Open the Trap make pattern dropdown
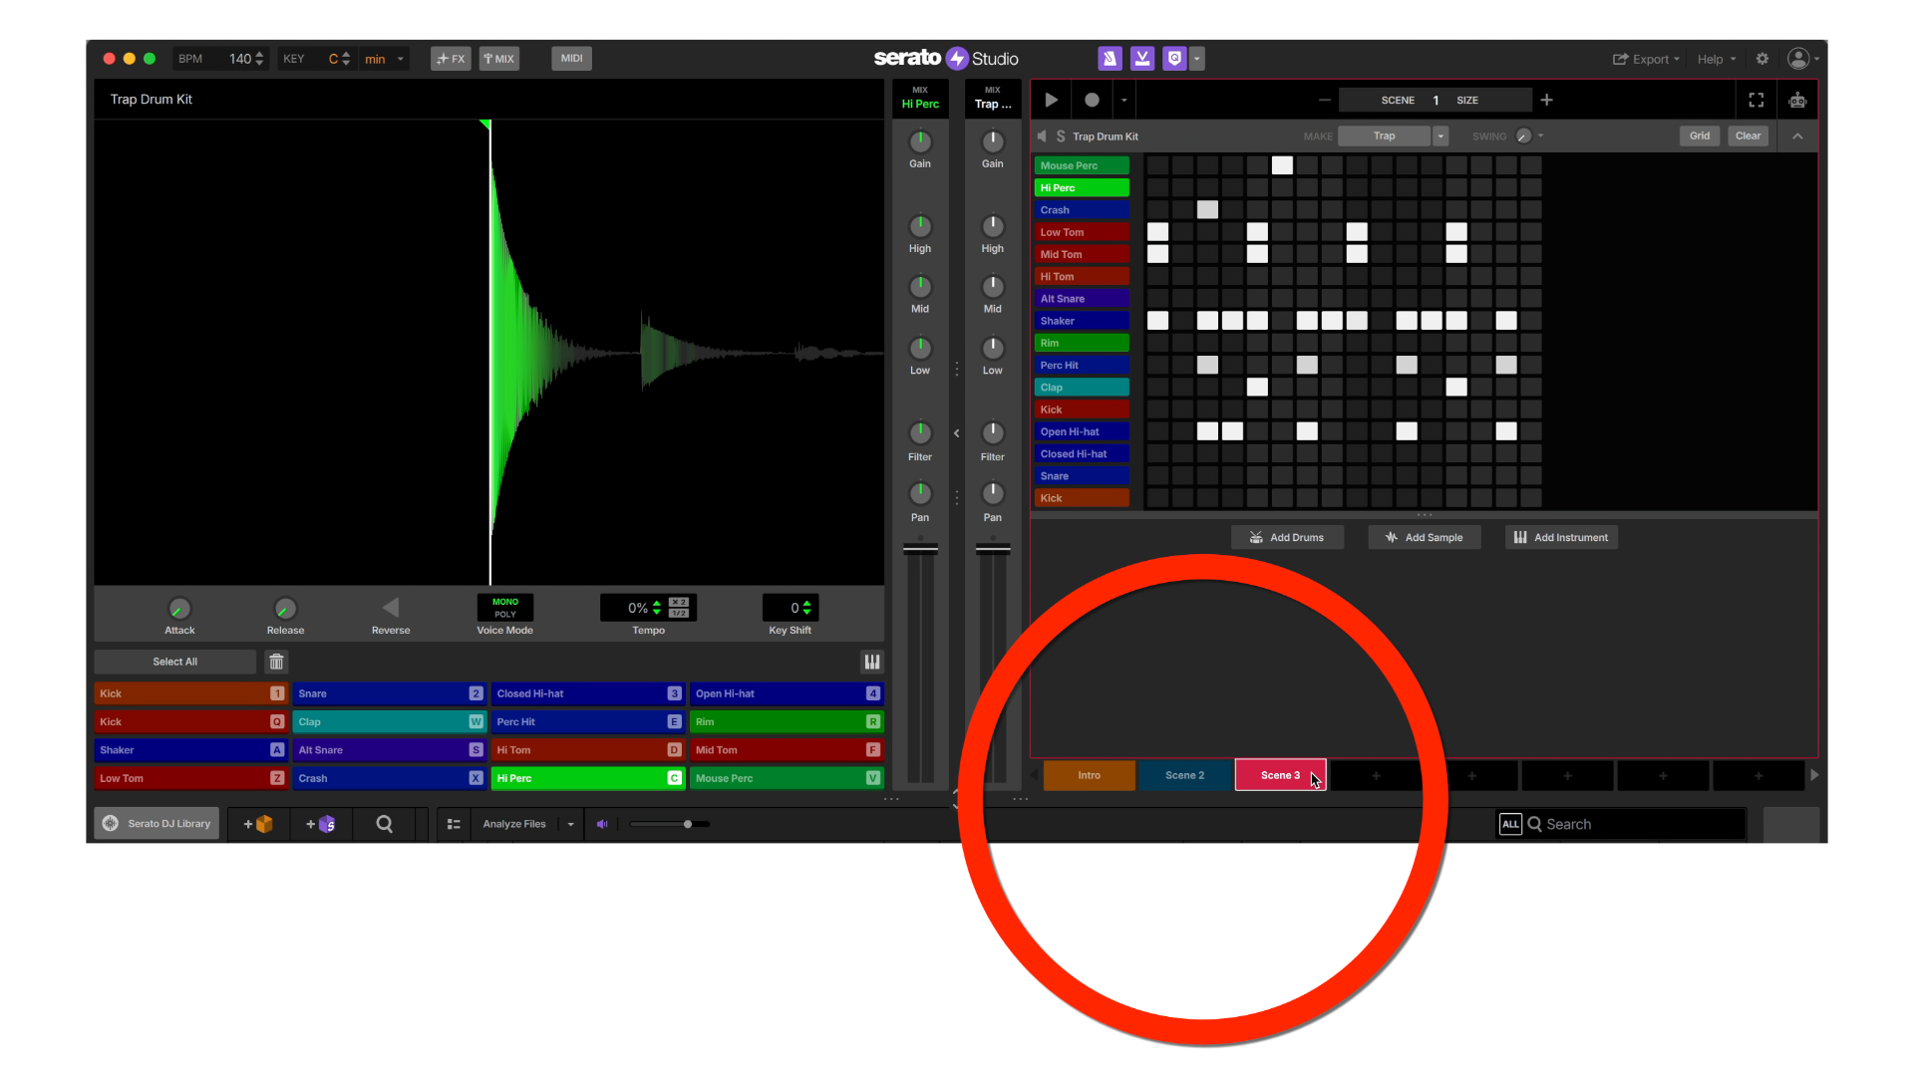Image resolution: width=1914 pixels, height=1076 pixels. point(1440,136)
